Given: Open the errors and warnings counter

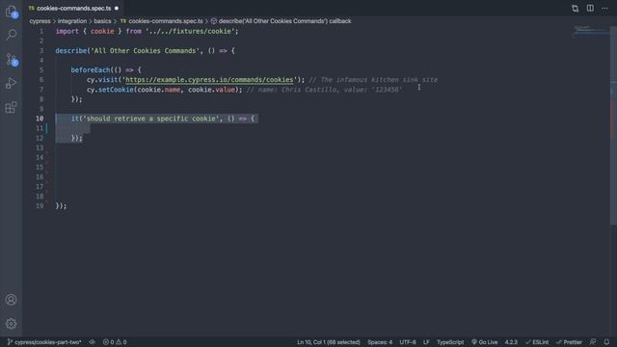Looking at the screenshot, I should 115,342.
